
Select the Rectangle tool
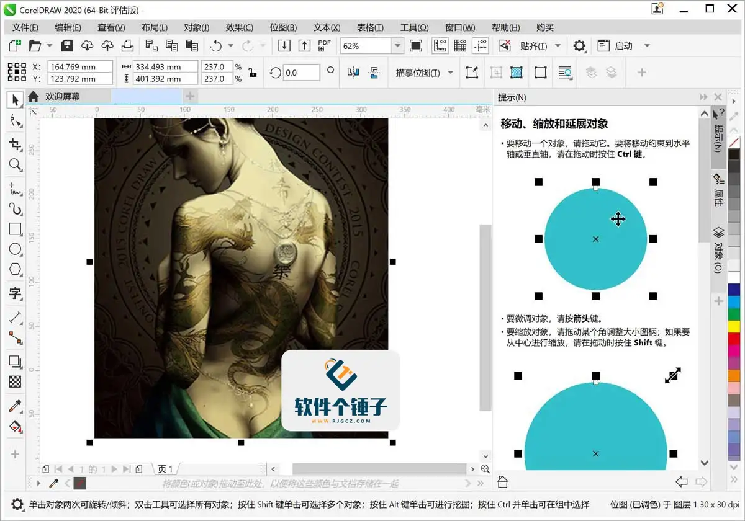pos(16,228)
